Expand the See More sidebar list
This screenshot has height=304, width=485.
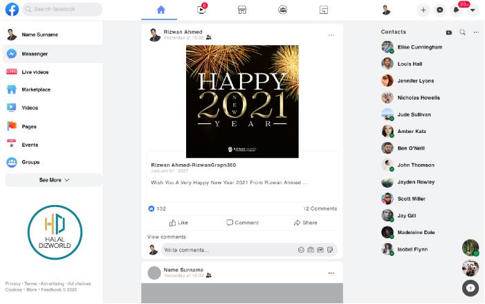tap(54, 180)
